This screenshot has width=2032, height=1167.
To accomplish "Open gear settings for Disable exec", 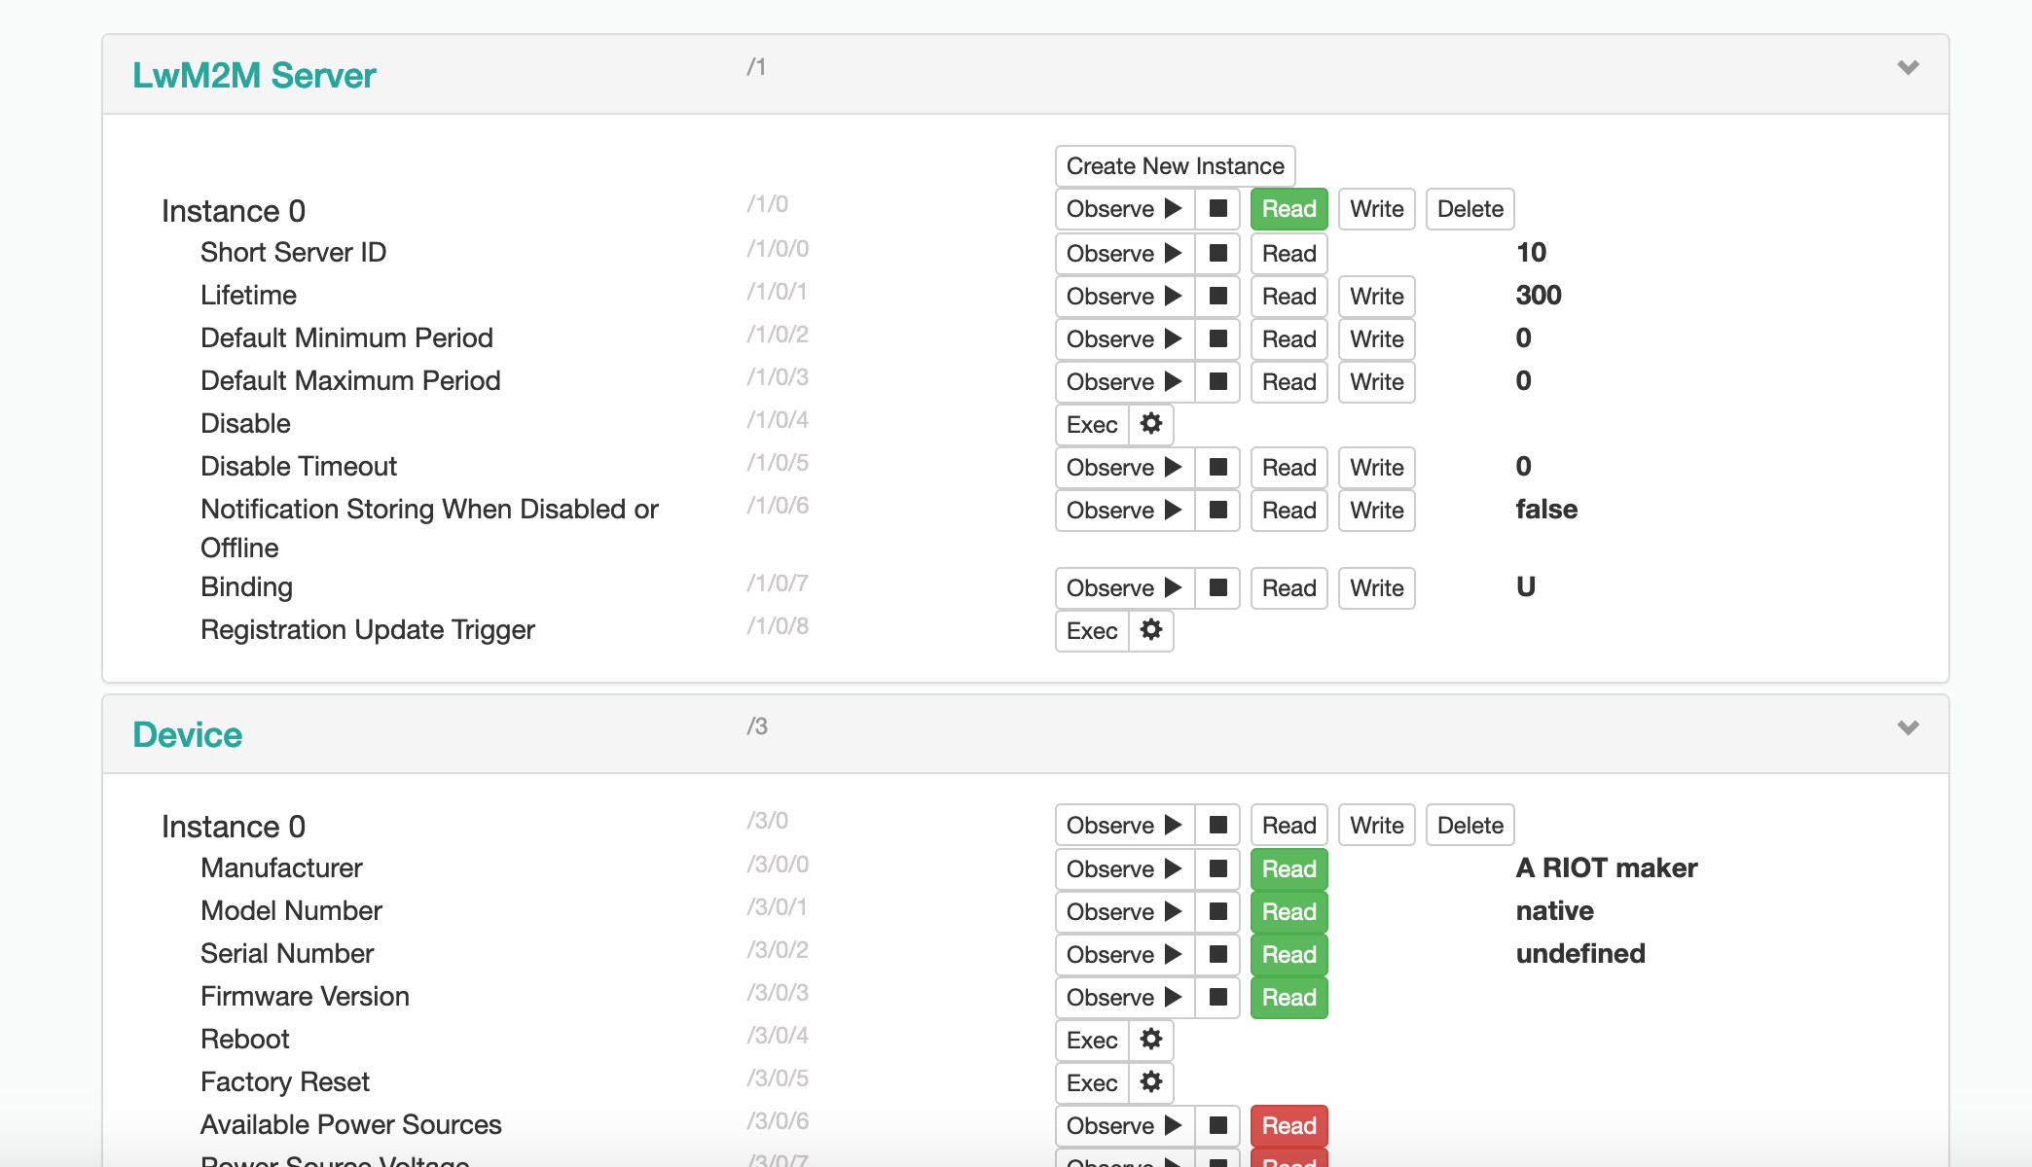I will click(1151, 424).
